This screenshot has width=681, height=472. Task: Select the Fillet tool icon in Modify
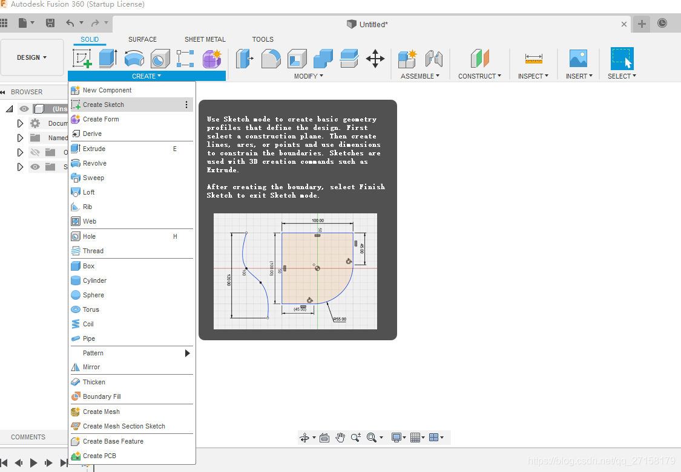[x=271, y=59]
